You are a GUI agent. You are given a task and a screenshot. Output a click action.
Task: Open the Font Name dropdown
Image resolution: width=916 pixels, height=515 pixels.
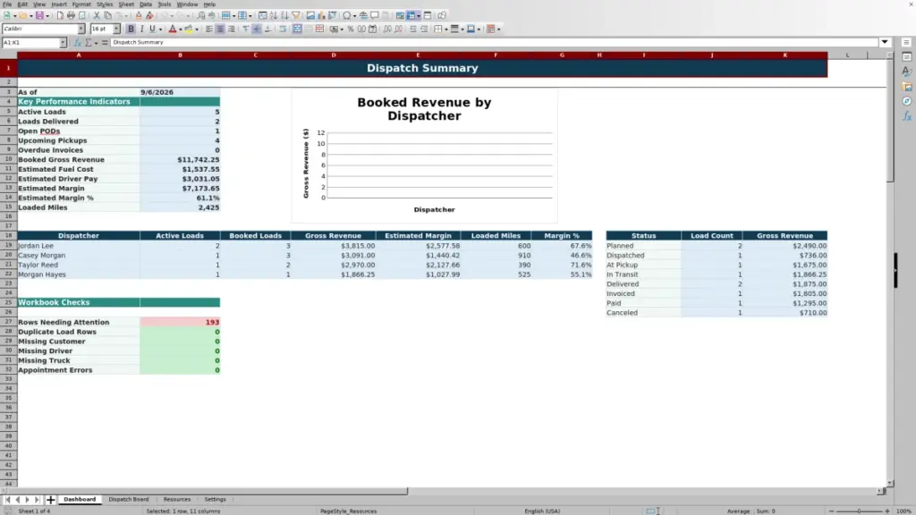[x=81, y=29]
